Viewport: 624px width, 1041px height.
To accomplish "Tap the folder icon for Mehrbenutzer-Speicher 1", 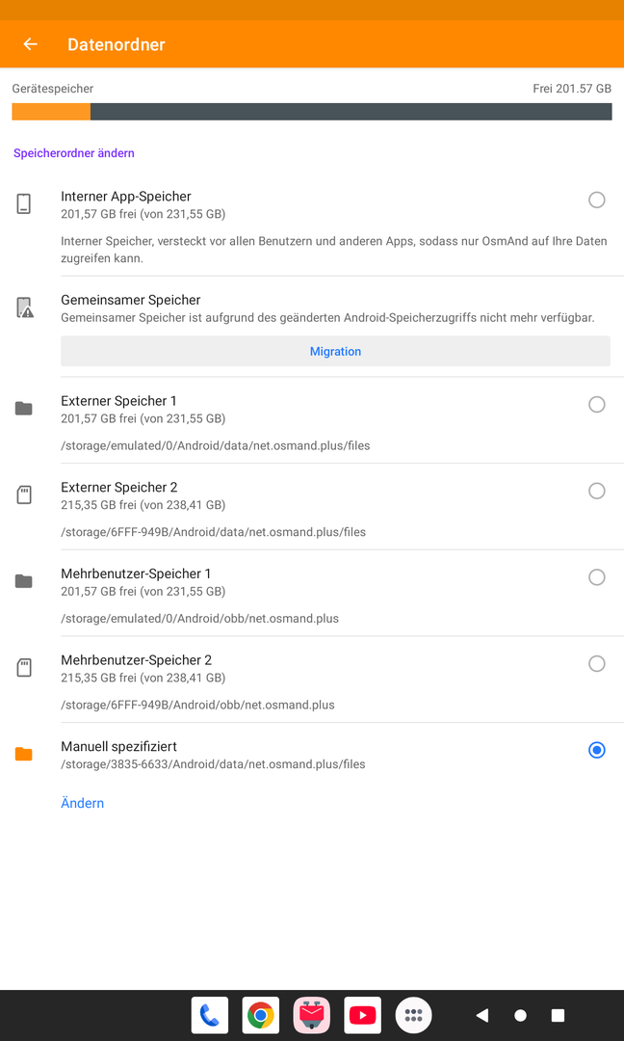I will pyautogui.click(x=24, y=581).
